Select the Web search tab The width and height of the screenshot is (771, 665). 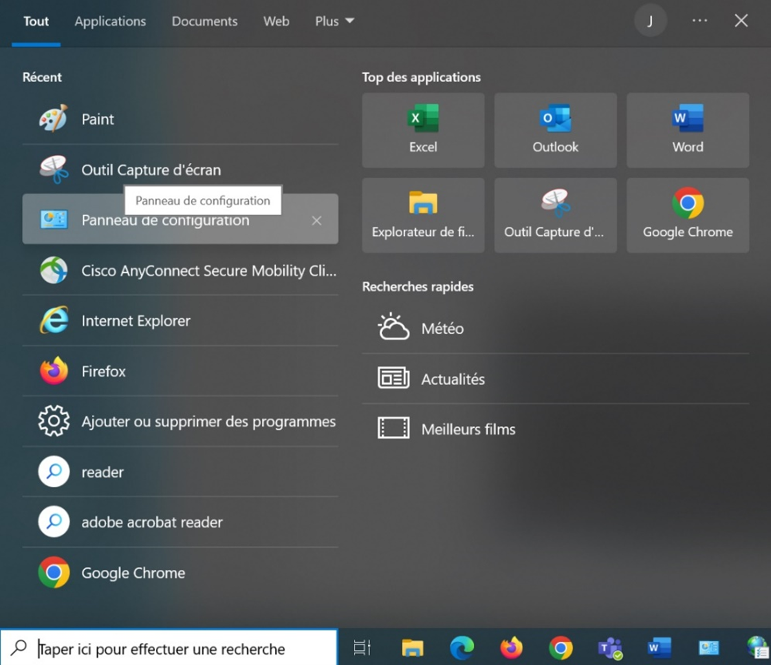[x=276, y=21]
